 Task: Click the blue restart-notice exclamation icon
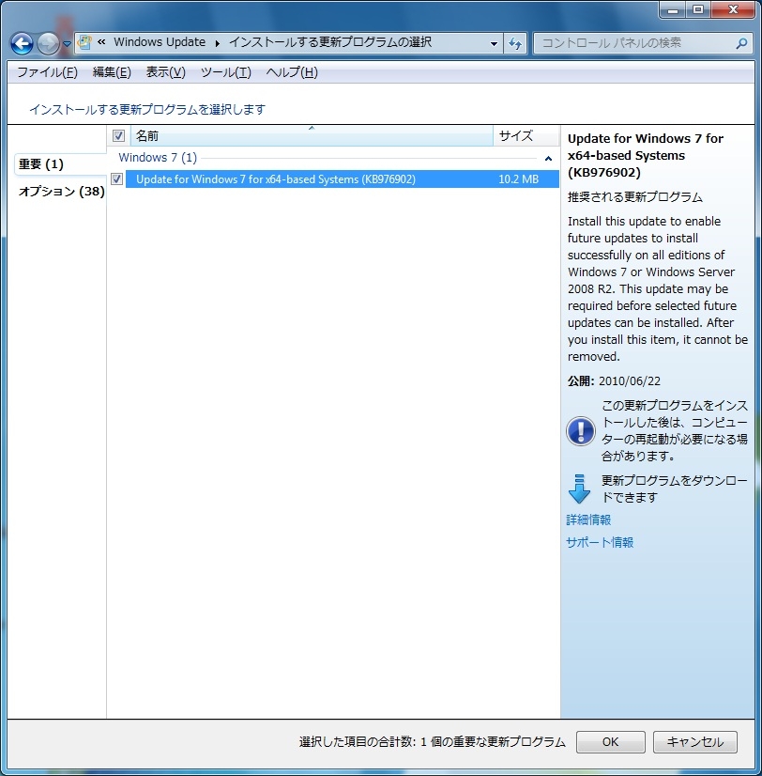click(x=580, y=430)
